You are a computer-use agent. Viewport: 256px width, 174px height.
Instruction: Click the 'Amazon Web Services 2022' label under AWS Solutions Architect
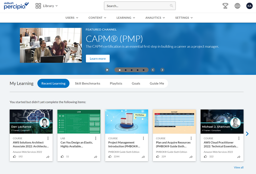click(x=27, y=152)
